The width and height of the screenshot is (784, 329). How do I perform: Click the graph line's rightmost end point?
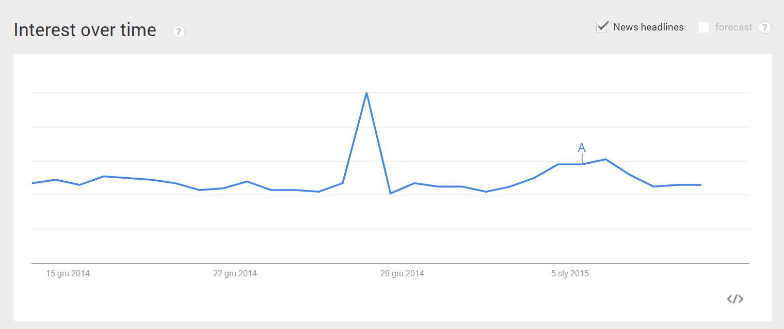(x=701, y=185)
